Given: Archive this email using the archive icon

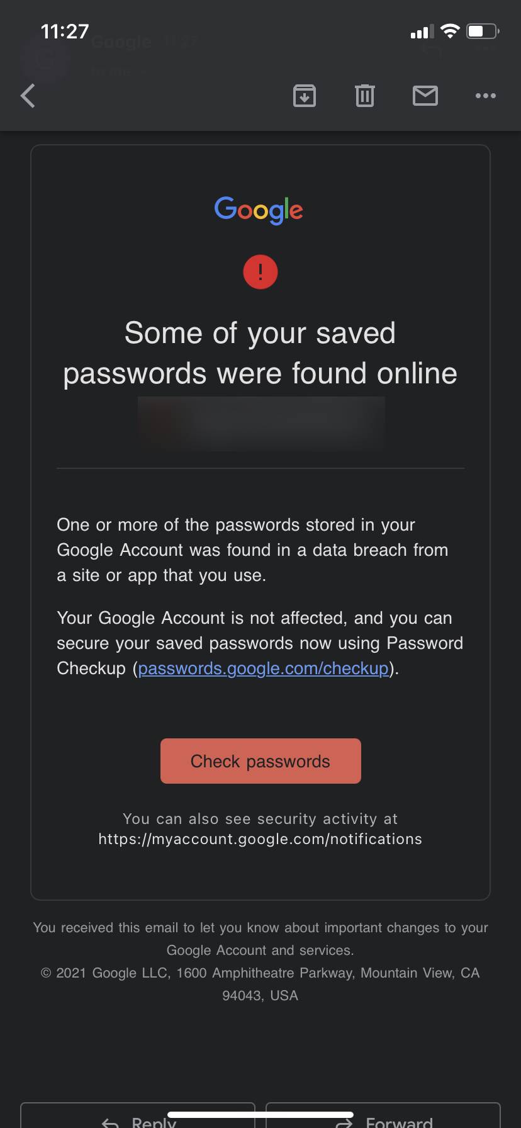Looking at the screenshot, I should coord(305,96).
